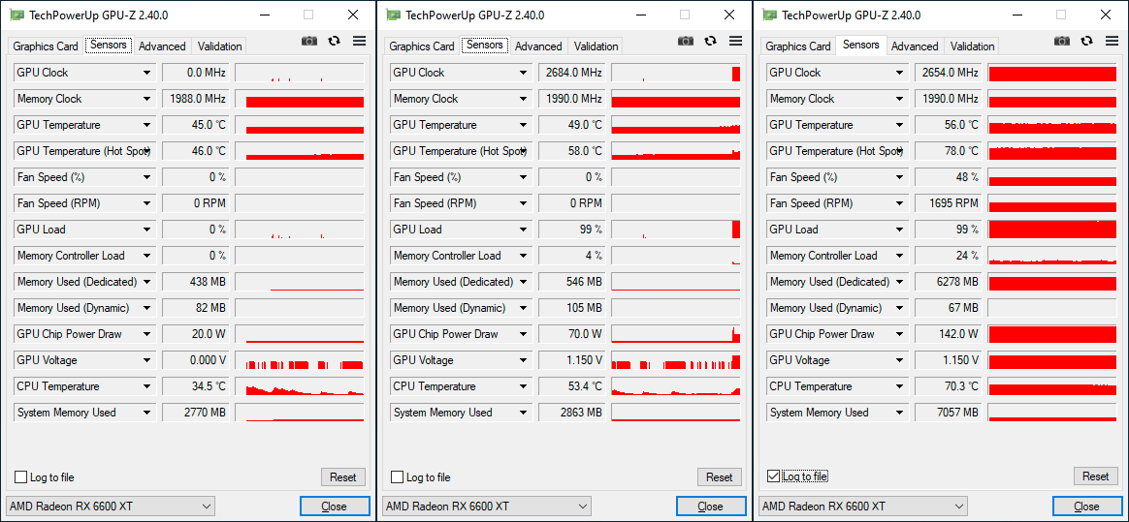Viewport: 1129px width, 522px height.
Task: Click Close button in middle window
Action: (711, 507)
